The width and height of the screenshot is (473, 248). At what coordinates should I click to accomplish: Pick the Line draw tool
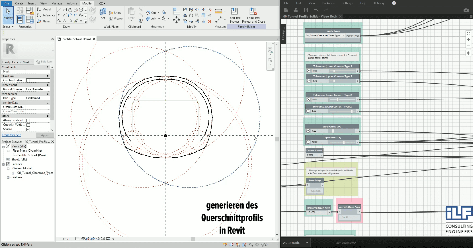click(x=59, y=10)
